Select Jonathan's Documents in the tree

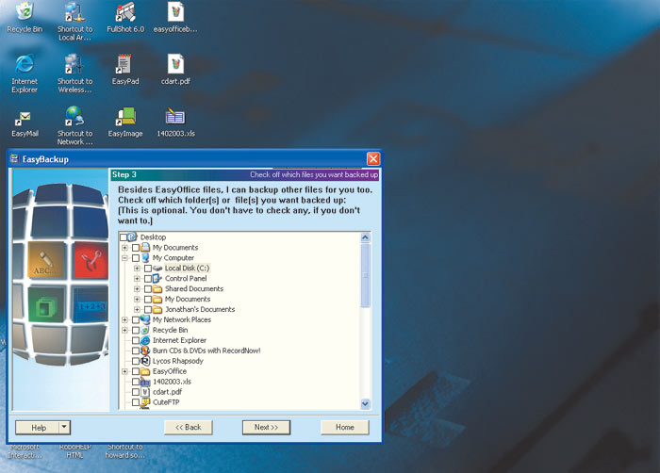pos(199,310)
